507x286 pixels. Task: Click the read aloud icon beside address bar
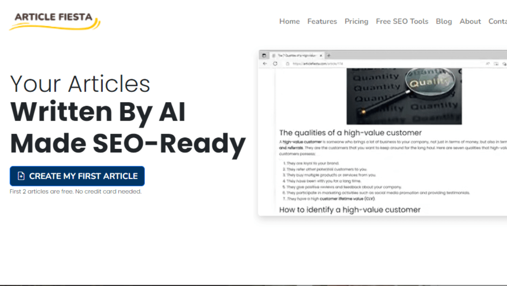click(x=488, y=64)
